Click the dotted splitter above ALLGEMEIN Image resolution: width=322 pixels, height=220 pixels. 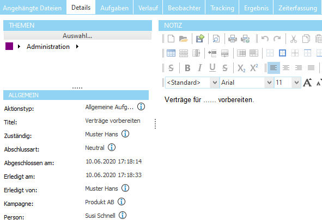point(77,88)
